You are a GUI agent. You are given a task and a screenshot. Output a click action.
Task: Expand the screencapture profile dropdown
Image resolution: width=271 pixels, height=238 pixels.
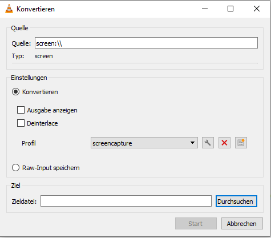point(144,143)
